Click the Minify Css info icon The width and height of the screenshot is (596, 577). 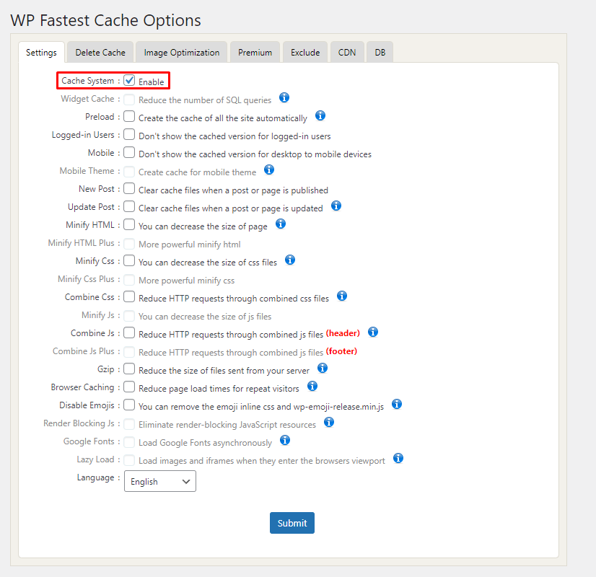click(289, 260)
